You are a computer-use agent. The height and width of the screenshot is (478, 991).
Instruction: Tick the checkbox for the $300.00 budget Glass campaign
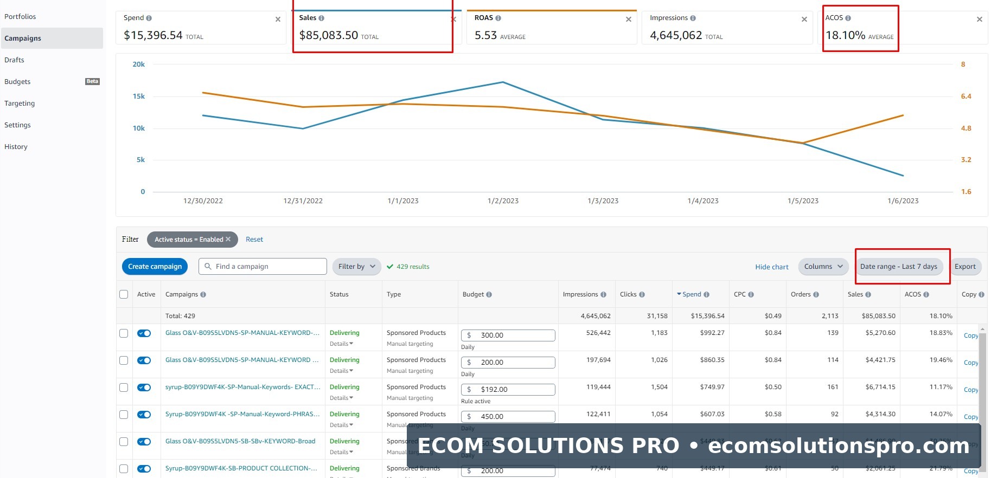124,333
